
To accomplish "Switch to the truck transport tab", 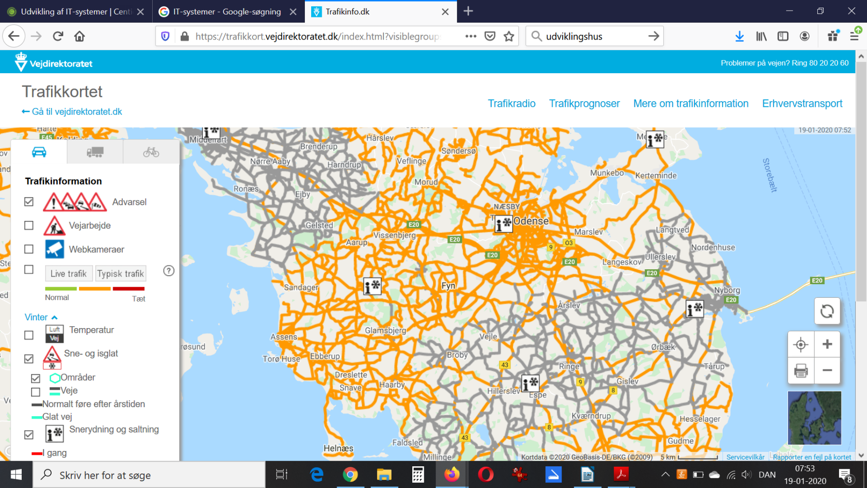I will click(95, 152).
